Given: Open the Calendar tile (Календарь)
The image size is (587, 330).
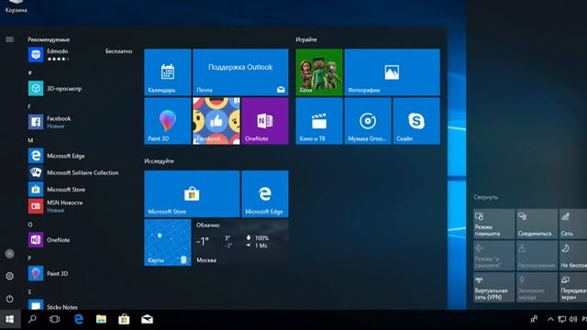Looking at the screenshot, I should tap(167, 72).
